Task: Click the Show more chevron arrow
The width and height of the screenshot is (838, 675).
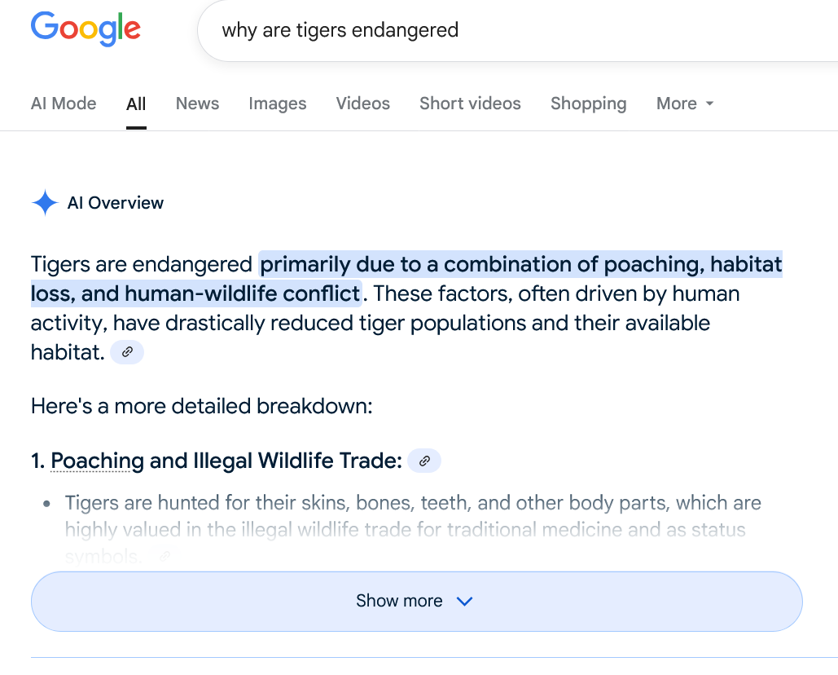Action: click(x=464, y=601)
